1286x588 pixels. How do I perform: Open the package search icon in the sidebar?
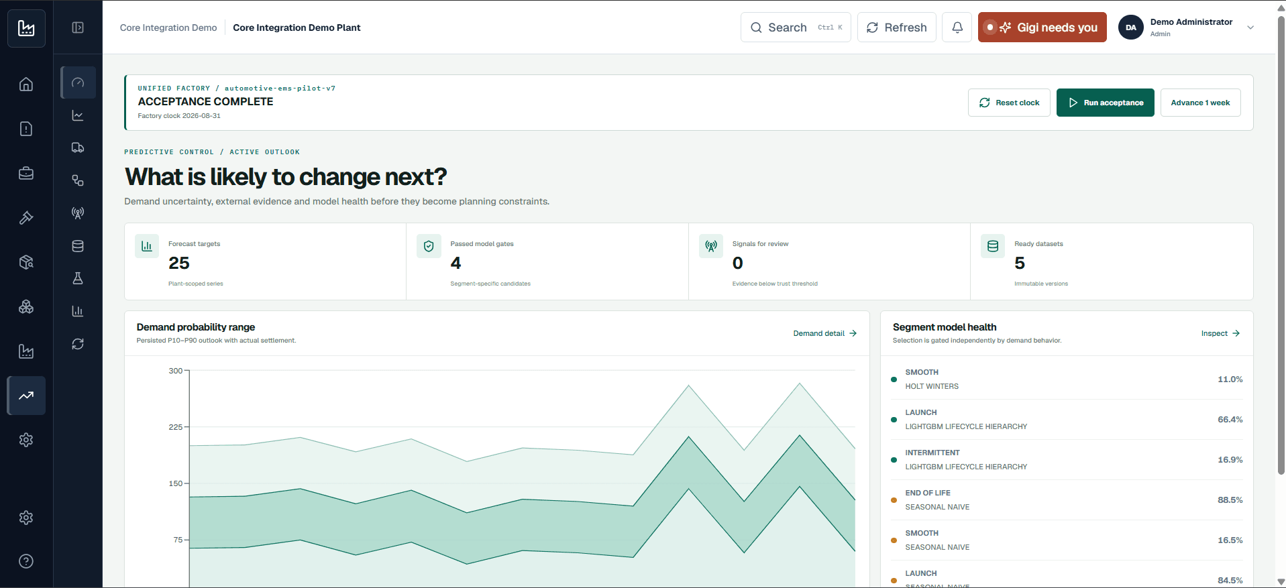[x=26, y=262]
